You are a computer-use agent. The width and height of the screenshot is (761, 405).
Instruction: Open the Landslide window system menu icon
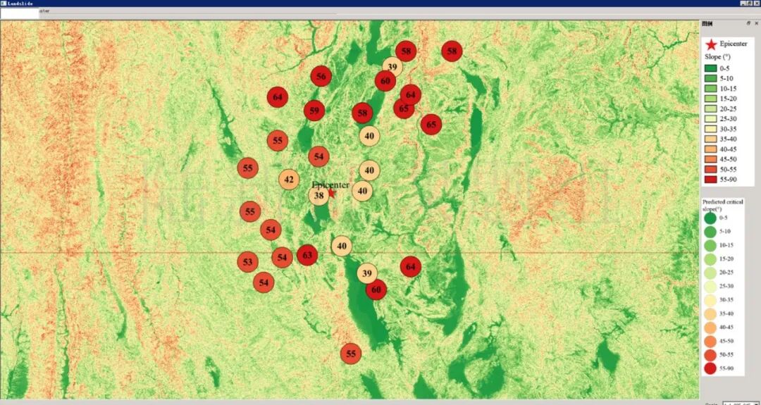pyautogui.click(x=4, y=4)
